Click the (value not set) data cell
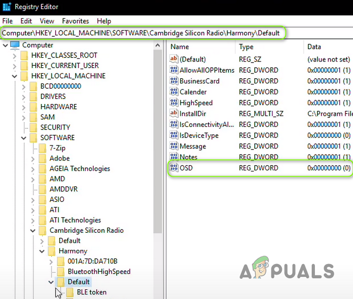 pyautogui.click(x=329, y=59)
